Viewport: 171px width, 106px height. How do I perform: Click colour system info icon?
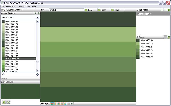point(35,13)
